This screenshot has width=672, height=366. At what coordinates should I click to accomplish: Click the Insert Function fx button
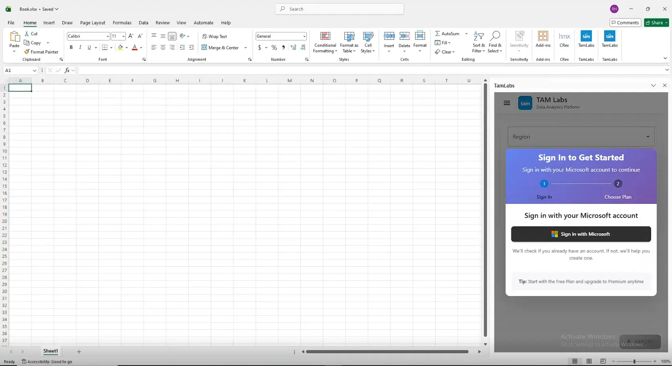[x=67, y=70]
